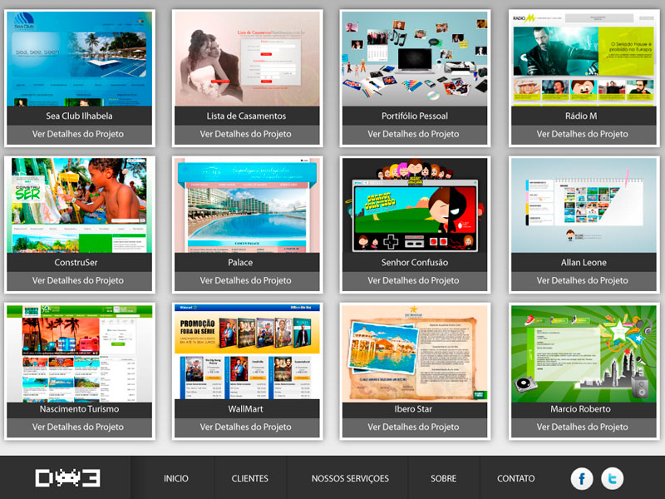665x499 pixels.
Task: Click the pixel invader site logo
Action: (x=68, y=477)
